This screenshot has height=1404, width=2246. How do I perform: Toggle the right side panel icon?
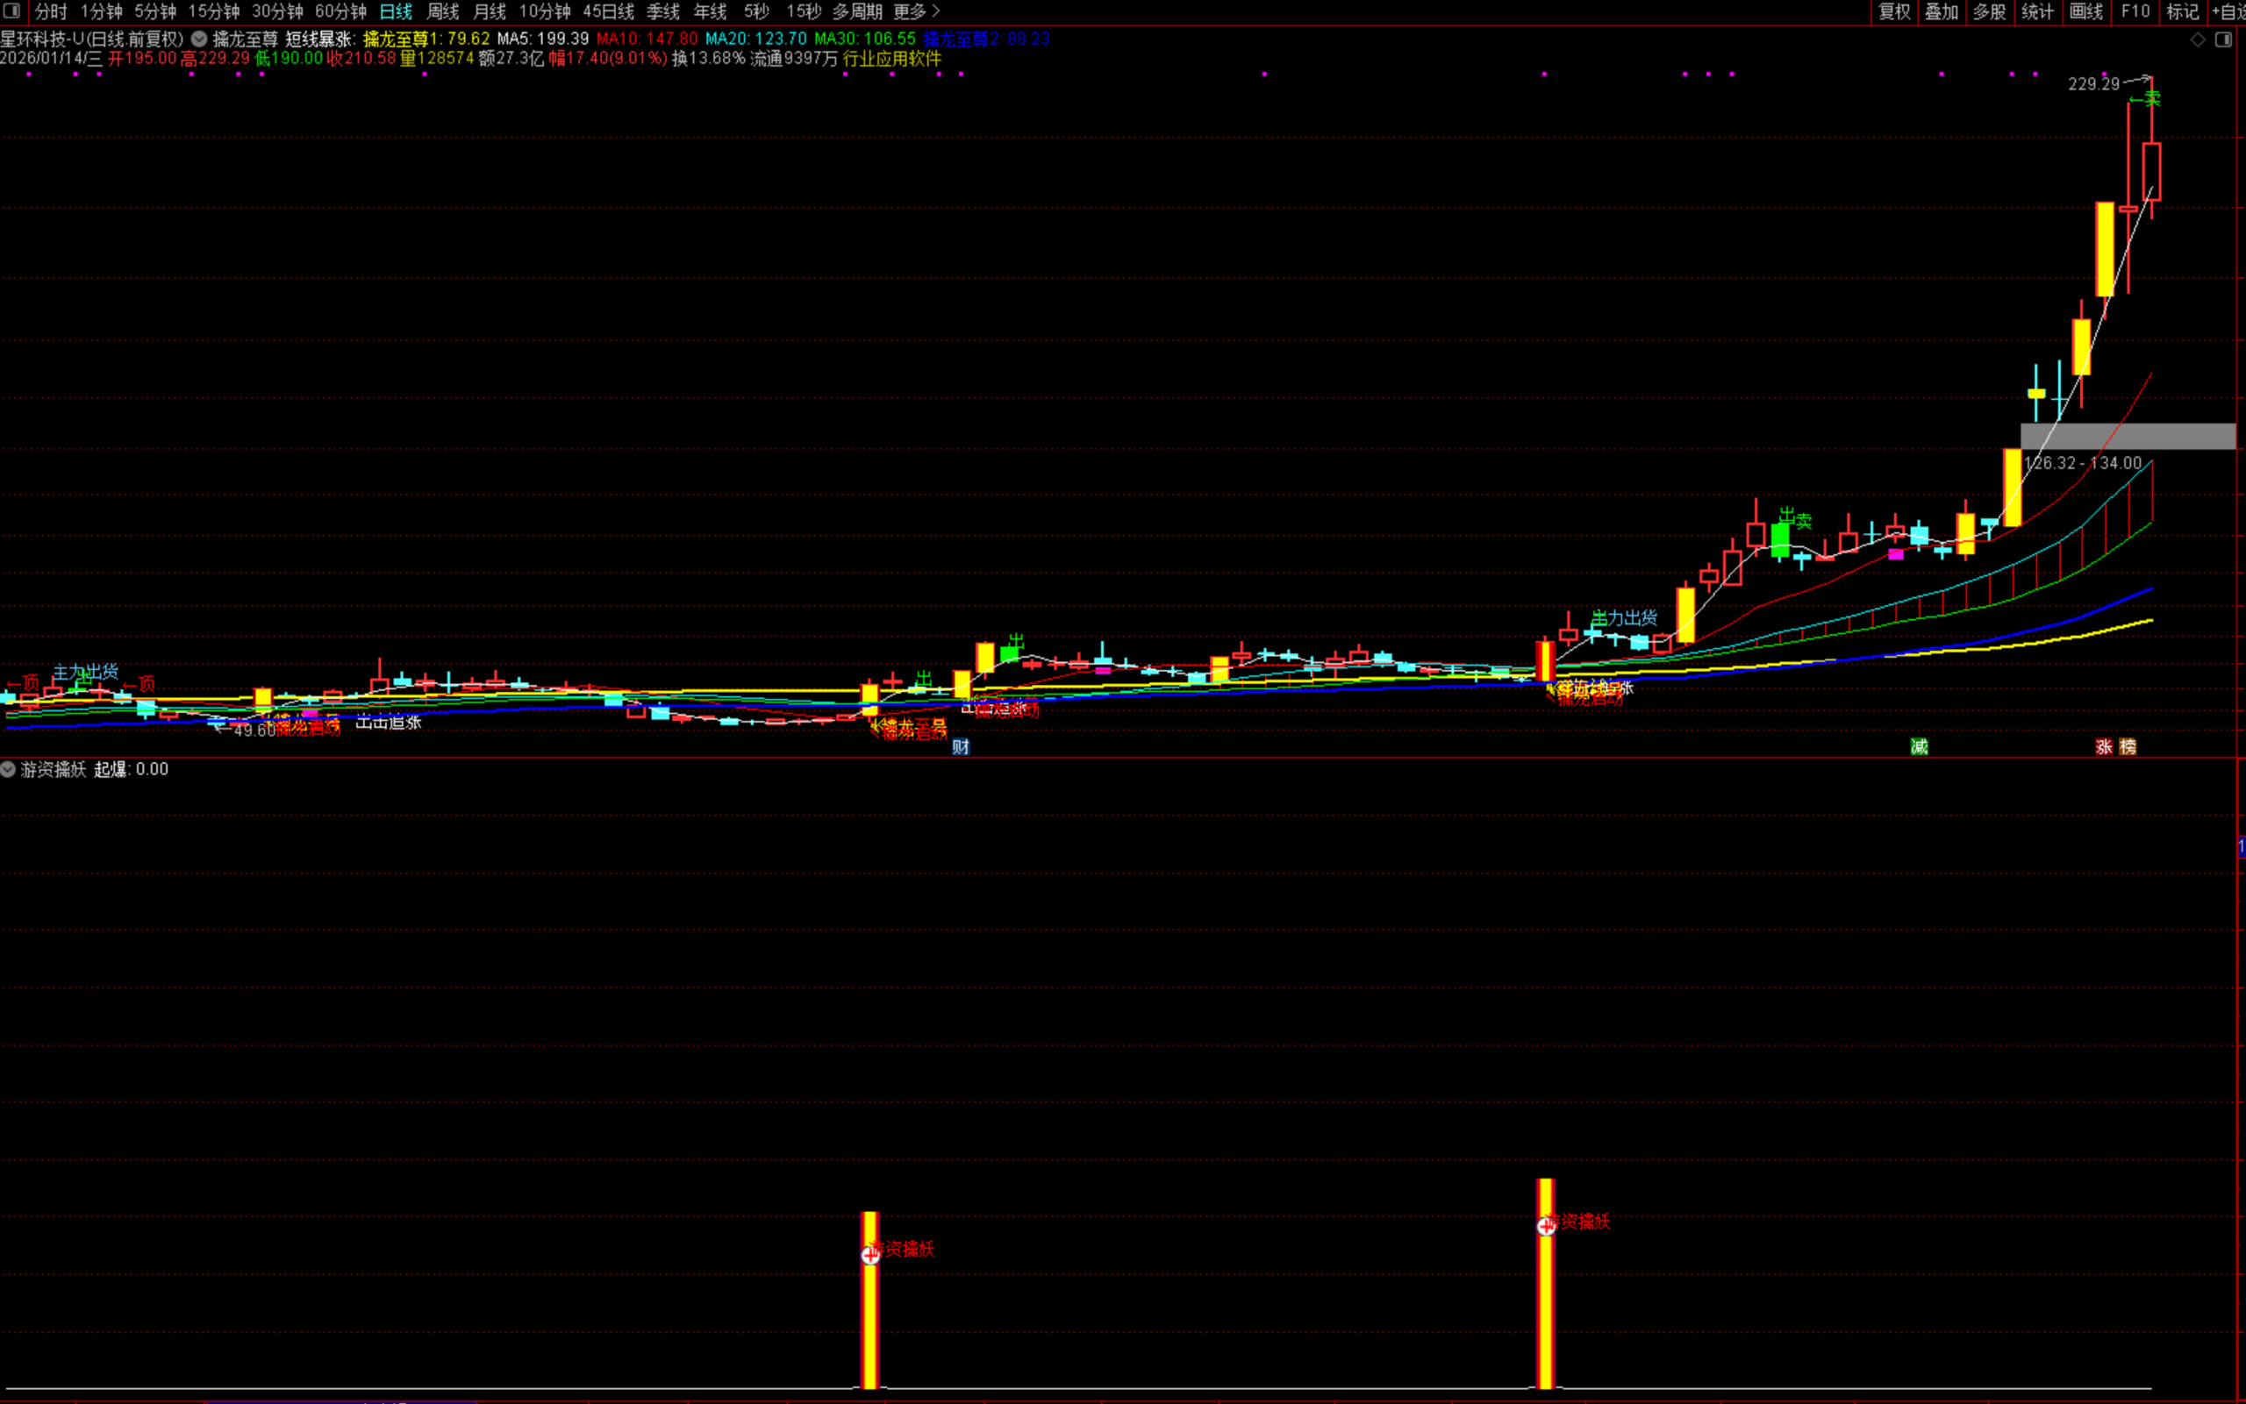pyautogui.click(x=2224, y=39)
